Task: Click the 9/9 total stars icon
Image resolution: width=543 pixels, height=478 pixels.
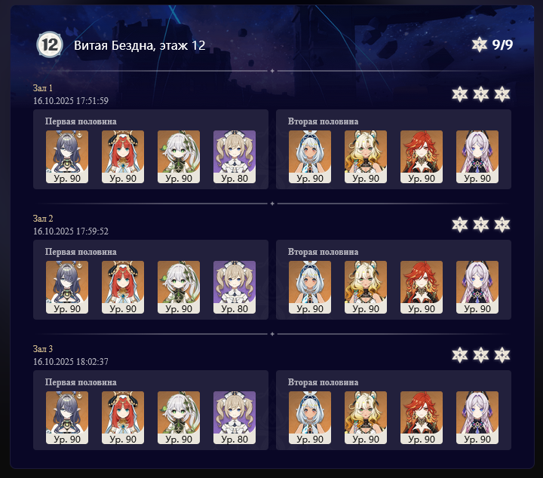Action: pos(480,44)
